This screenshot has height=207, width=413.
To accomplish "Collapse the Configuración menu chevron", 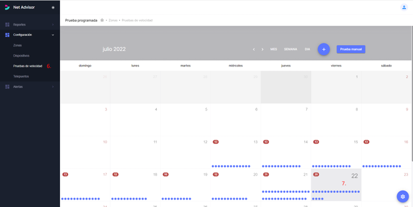I will (53, 34).
